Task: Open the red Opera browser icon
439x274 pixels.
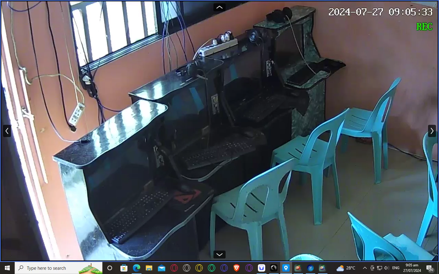Action: [x=174, y=268]
